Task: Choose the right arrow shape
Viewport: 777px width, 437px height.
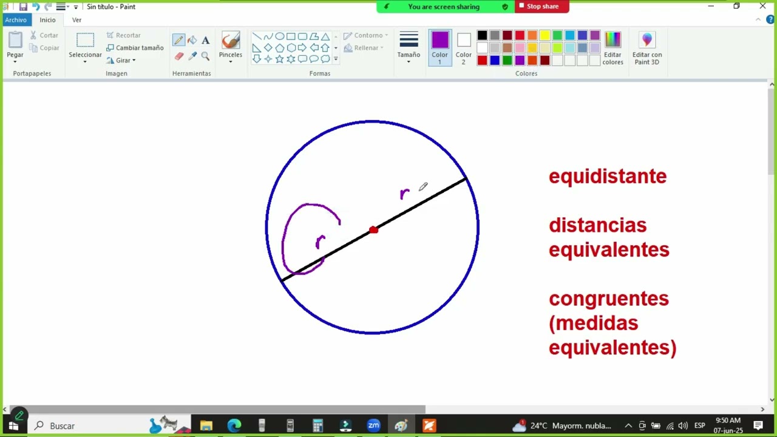Action: pyautogui.click(x=302, y=48)
